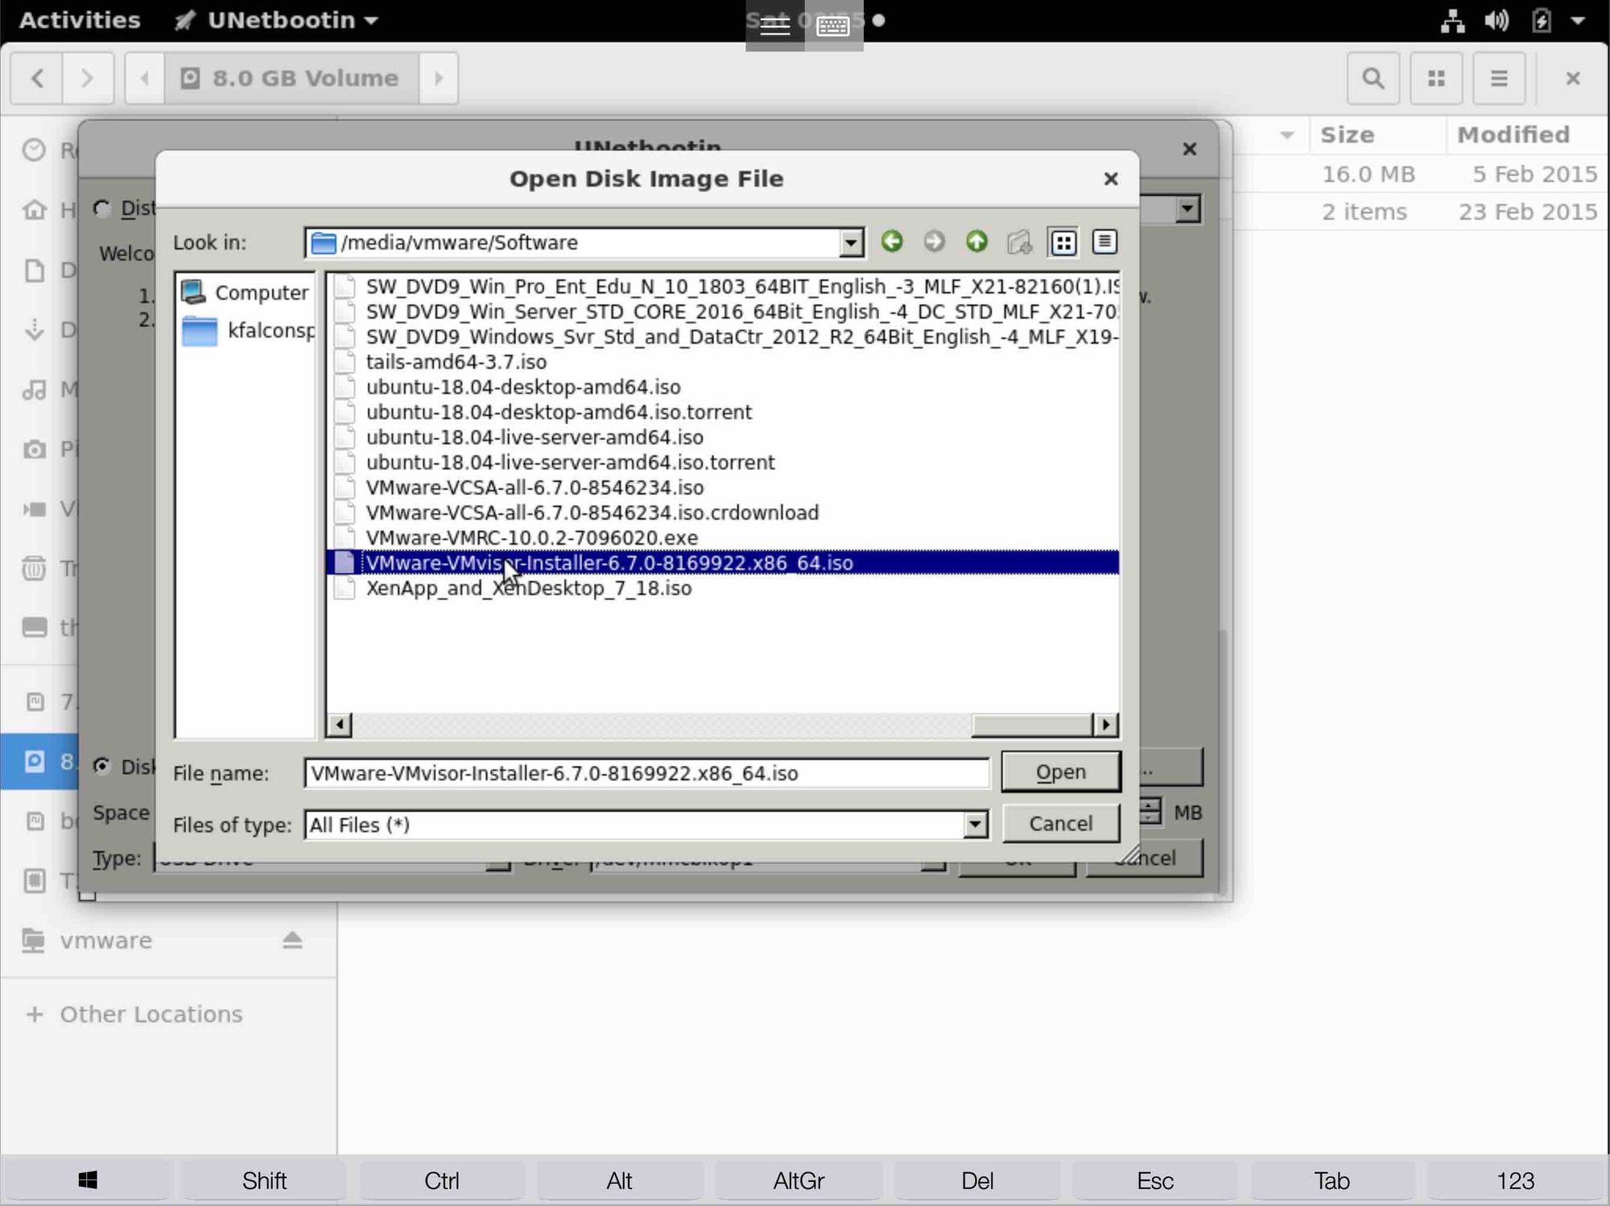Click the browse ellipsis button in UNetbootin
Image resolution: width=1610 pixels, height=1206 pixels.
click(x=1171, y=768)
